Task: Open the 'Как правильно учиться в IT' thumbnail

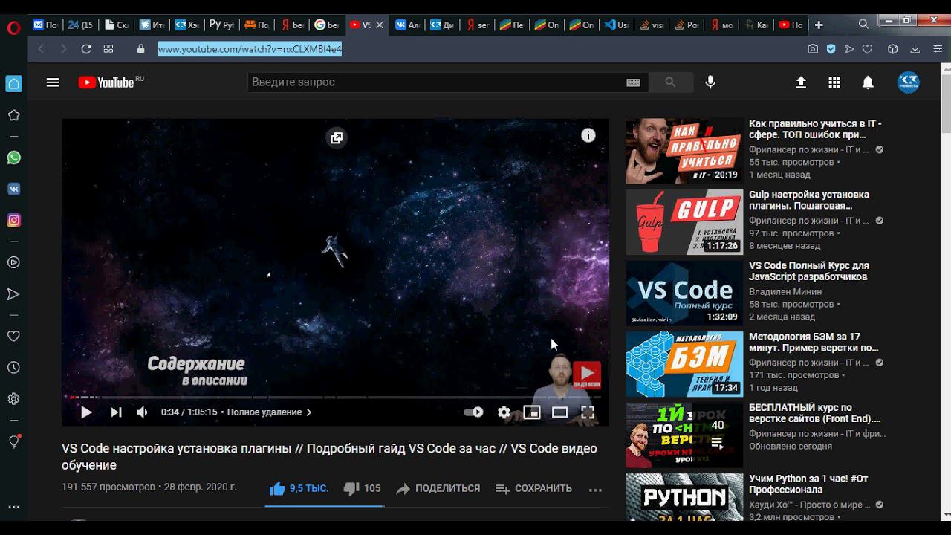Action: [x=684, y=151]
